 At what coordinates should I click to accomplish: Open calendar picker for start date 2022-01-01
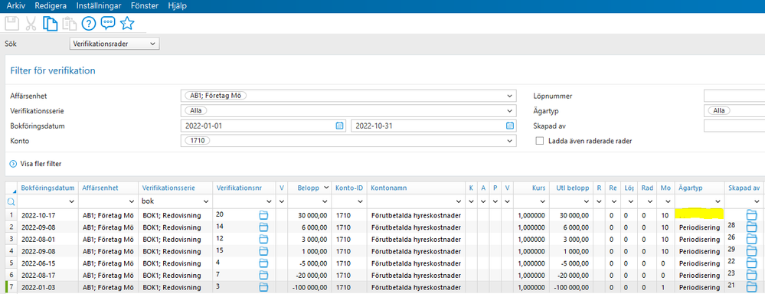[x=339, y=126]
